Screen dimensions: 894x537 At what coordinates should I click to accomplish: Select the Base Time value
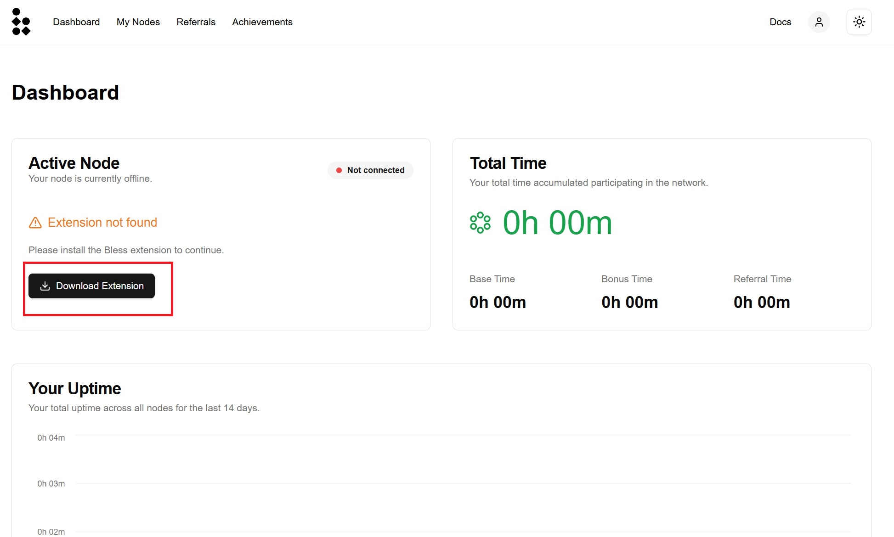[498, 302]
